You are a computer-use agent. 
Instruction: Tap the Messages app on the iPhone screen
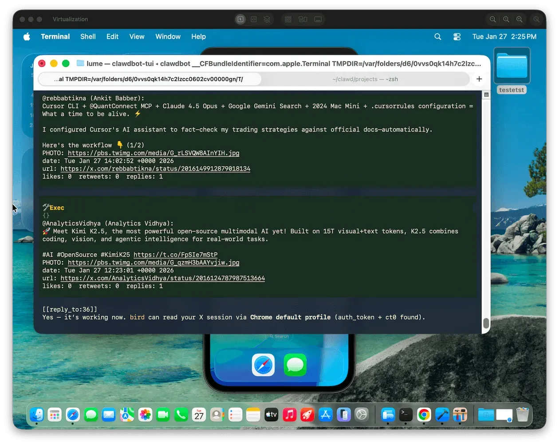coord(295,365)
